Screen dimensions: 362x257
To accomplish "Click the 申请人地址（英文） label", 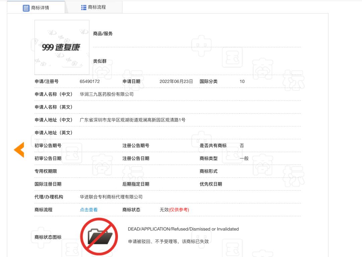I will point(54,133).
